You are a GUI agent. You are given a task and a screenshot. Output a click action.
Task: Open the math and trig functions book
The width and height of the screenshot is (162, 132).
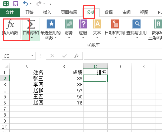point(158,24)
